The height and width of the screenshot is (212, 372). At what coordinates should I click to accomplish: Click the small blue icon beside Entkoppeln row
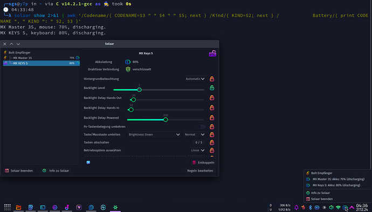tap(88, 162)
